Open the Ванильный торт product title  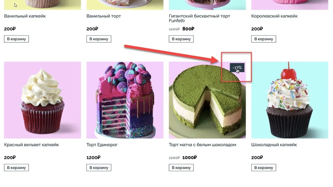tap(104, 16)
